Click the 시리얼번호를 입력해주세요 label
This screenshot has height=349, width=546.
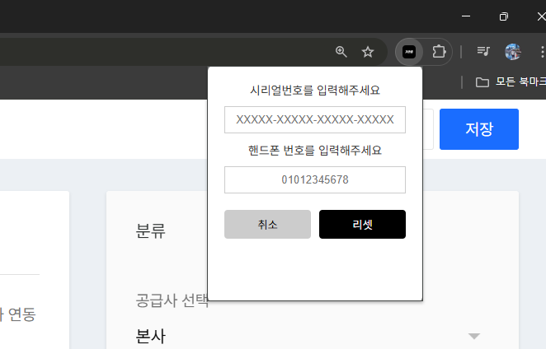(x=315, y=91)
